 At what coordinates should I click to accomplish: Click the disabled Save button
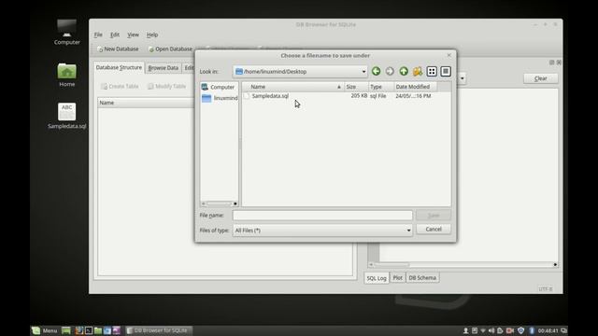(x=434, y=216)
